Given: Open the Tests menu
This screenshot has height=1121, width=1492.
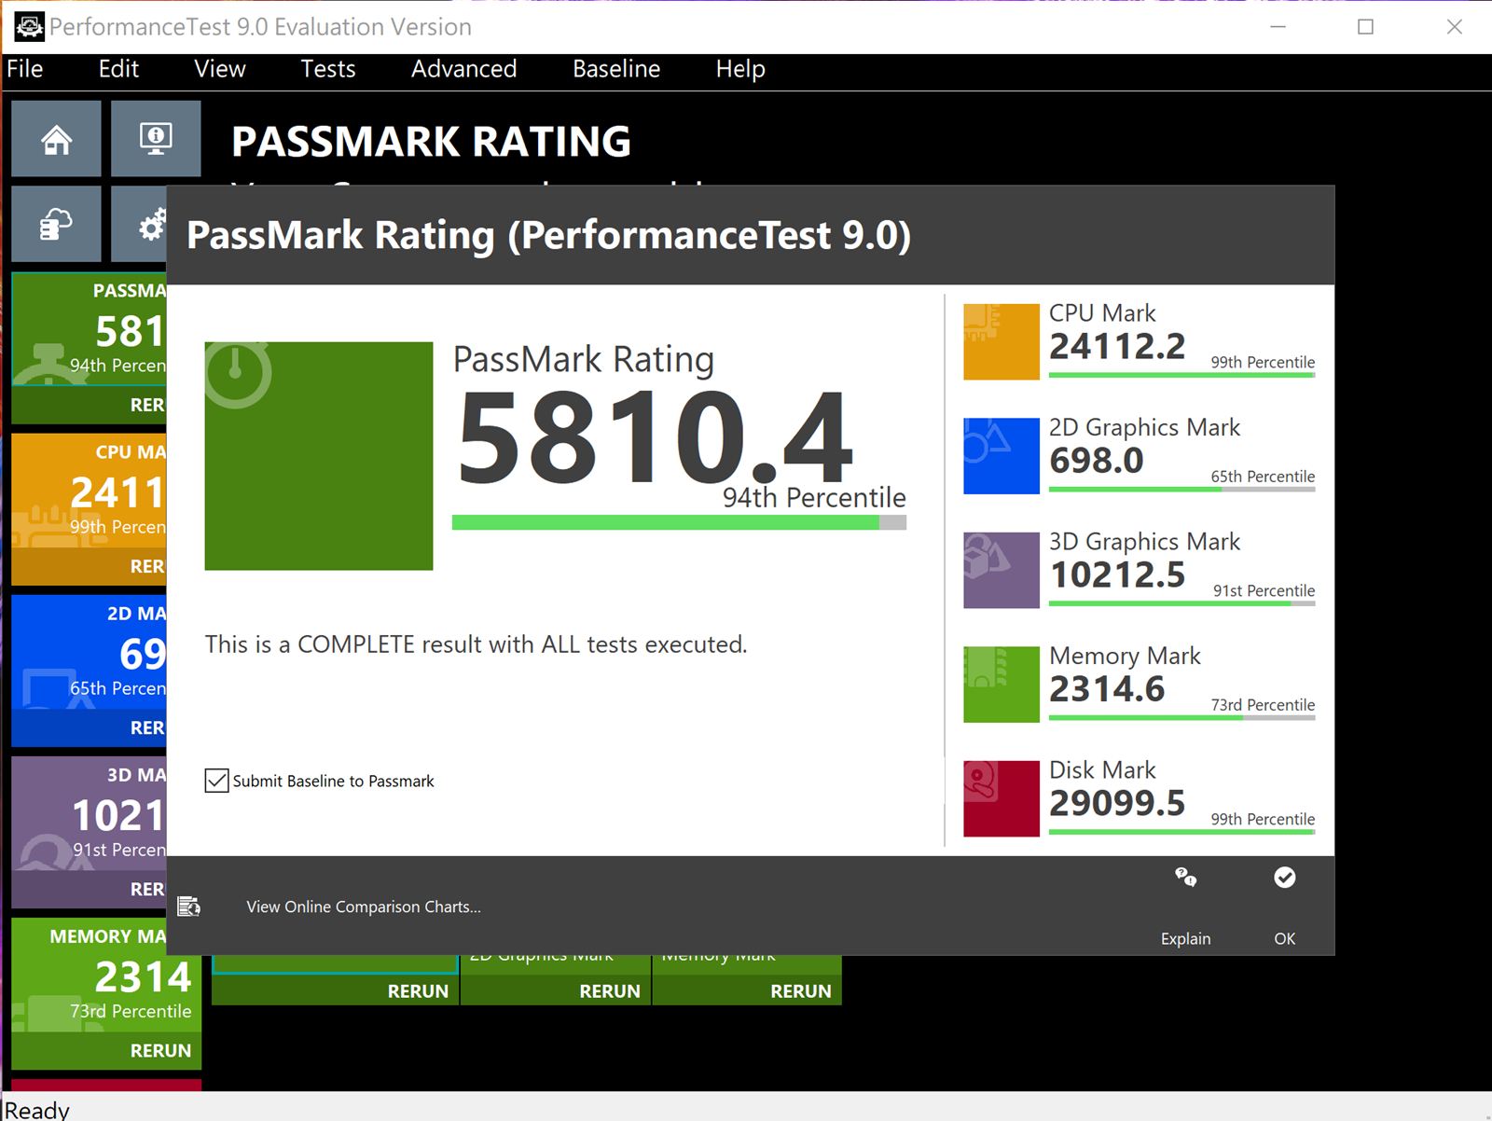Looking at the screenshot, I should [327, 69].
